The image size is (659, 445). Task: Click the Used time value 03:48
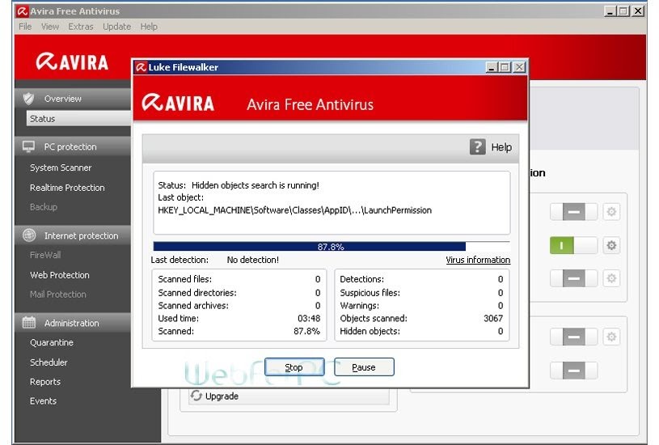pyautogui.click(x=309, y=319)
